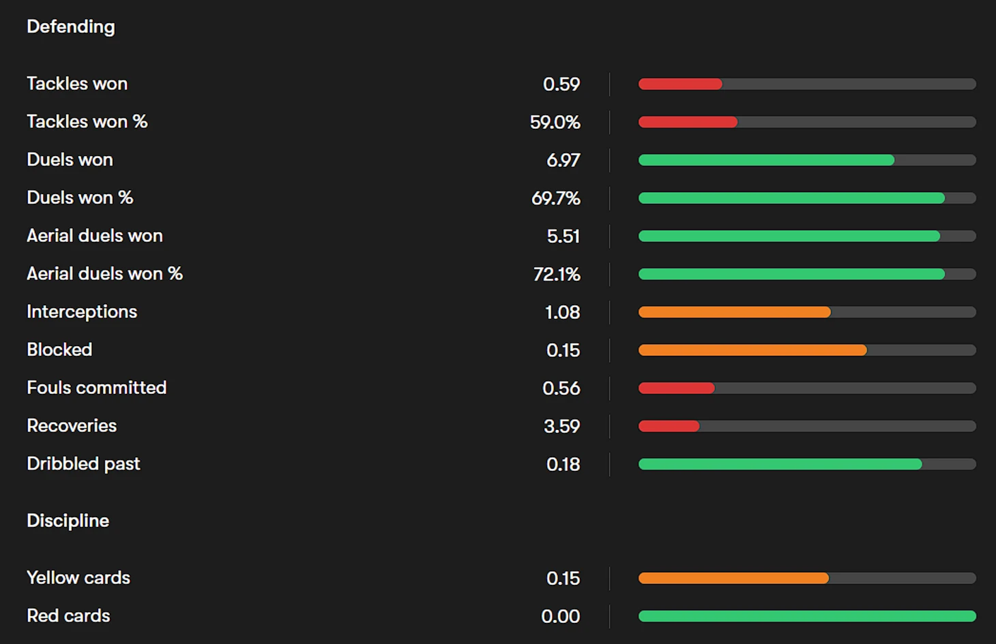Click the Interceptions stat label

(82, 312)
